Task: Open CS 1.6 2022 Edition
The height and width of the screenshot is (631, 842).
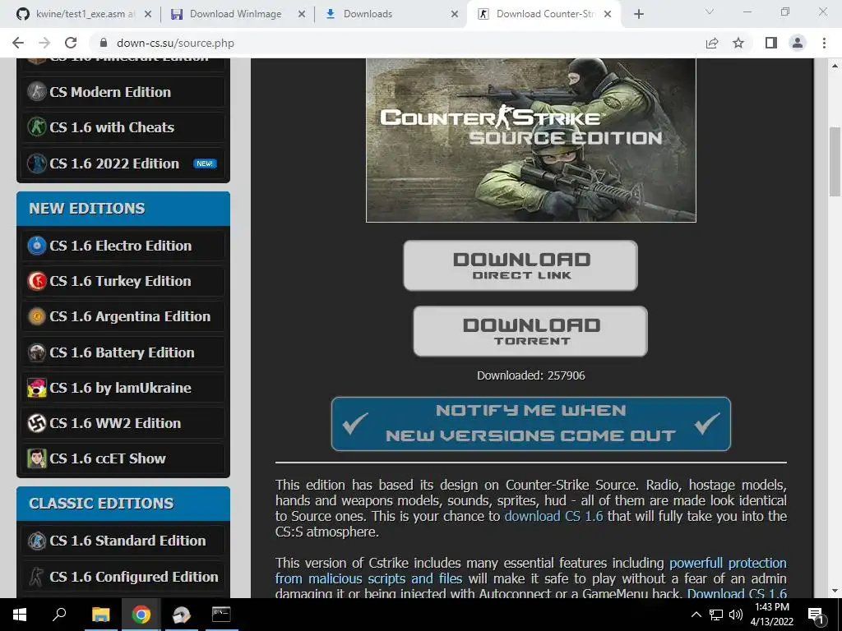Action: click(x=113, y=164)
